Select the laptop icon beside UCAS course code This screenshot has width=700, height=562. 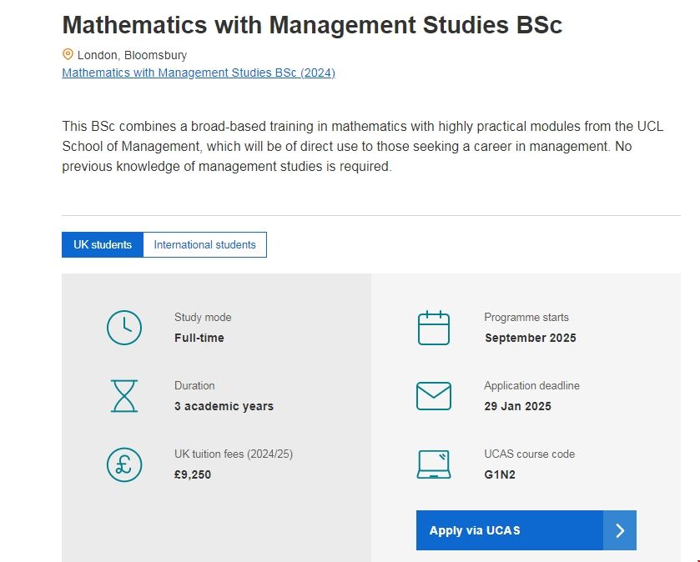pos(433,464)
